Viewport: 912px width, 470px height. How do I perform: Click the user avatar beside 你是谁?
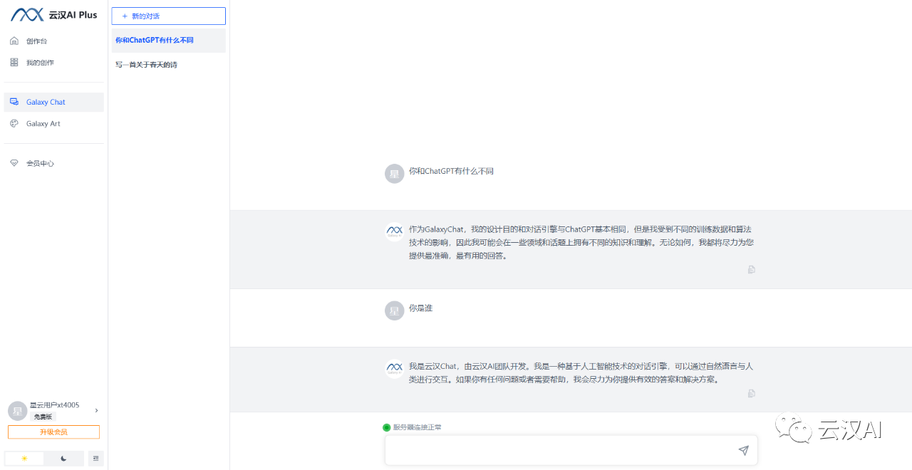coord(394,310)
